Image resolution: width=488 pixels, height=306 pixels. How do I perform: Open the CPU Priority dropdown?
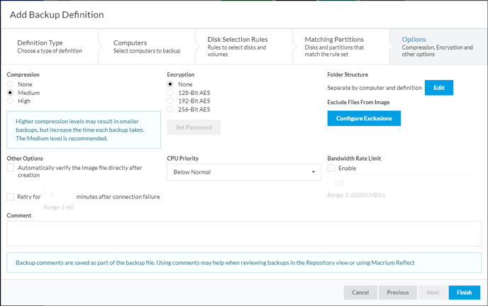244,172
